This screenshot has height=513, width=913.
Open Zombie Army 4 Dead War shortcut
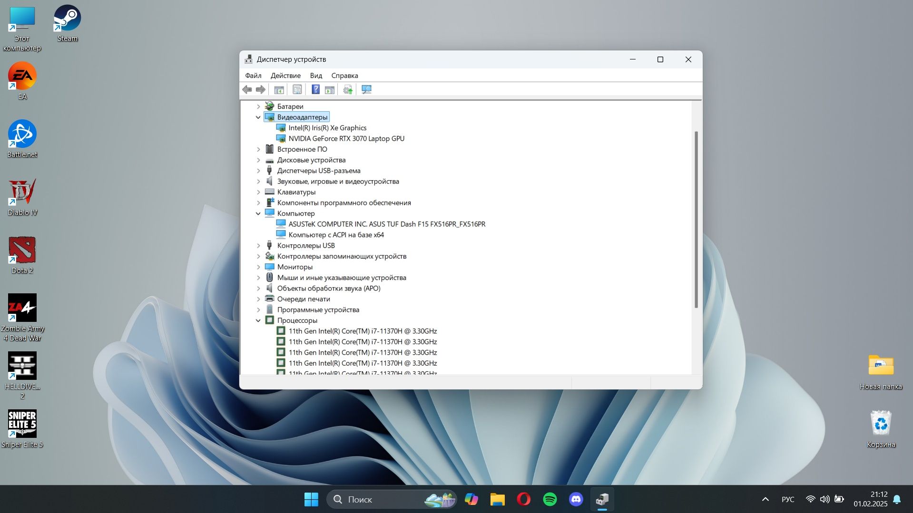coord(22,318)
